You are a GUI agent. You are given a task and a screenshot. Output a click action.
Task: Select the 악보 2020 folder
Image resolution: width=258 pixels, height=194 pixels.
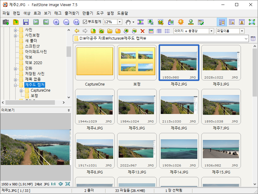pyautogui.click(x=34, y=63)
